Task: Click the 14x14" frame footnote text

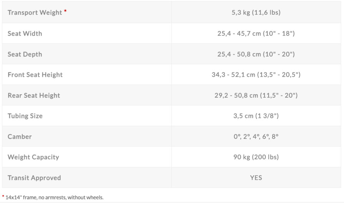Action: coord(54,197)
